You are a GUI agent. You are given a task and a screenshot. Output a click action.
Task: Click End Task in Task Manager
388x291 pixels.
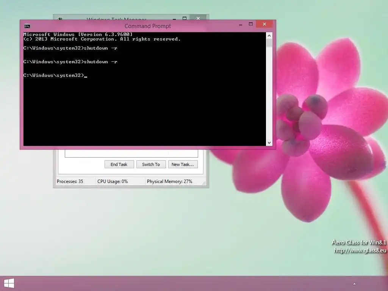pos(119,164)
